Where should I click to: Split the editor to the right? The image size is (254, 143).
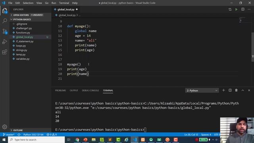coord(242,9)
